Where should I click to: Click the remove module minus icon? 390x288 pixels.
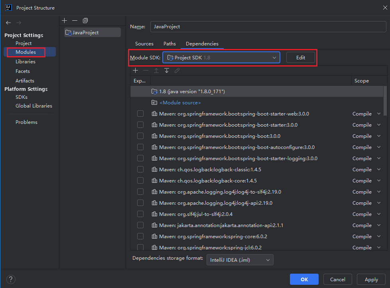tap(75, 20)
